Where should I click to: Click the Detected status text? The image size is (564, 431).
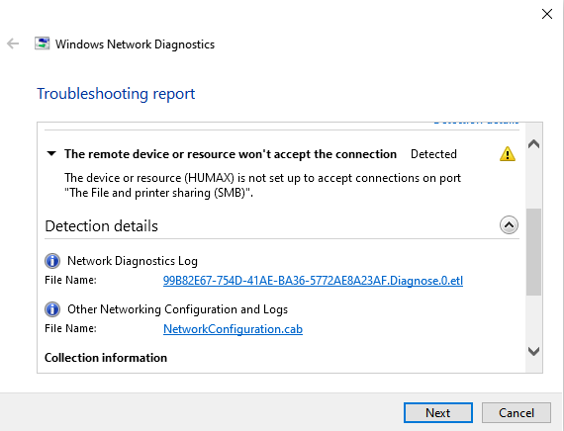click(433, 154)
